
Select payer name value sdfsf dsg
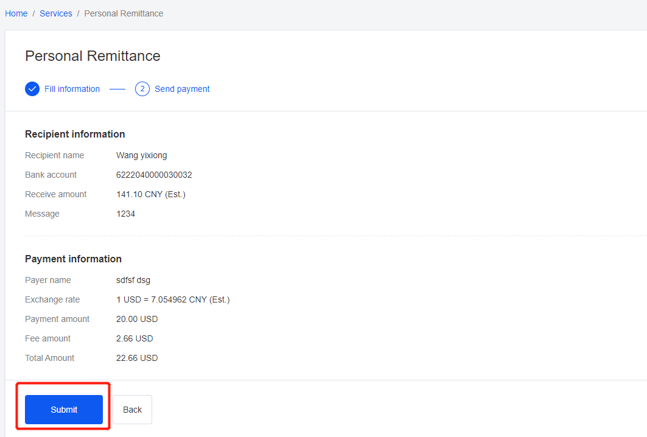pos(133,280)
